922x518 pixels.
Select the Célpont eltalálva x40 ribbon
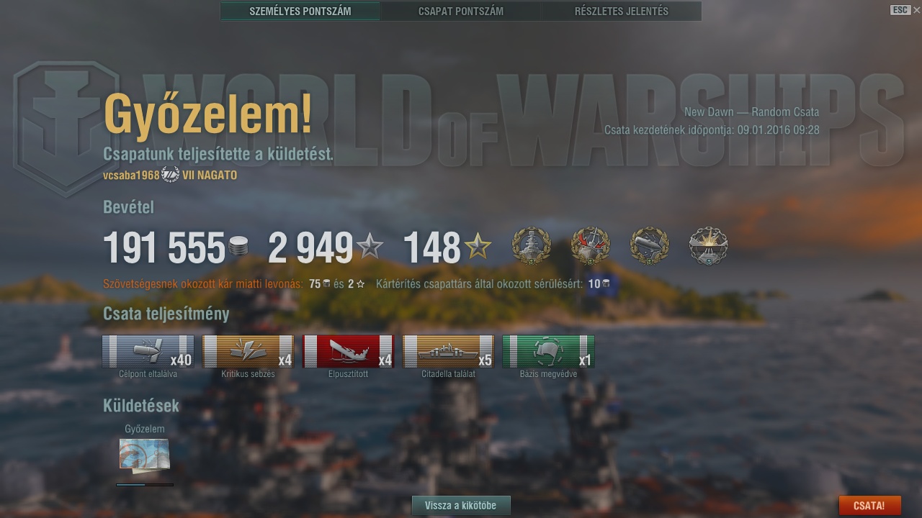[x=148, y=352]
